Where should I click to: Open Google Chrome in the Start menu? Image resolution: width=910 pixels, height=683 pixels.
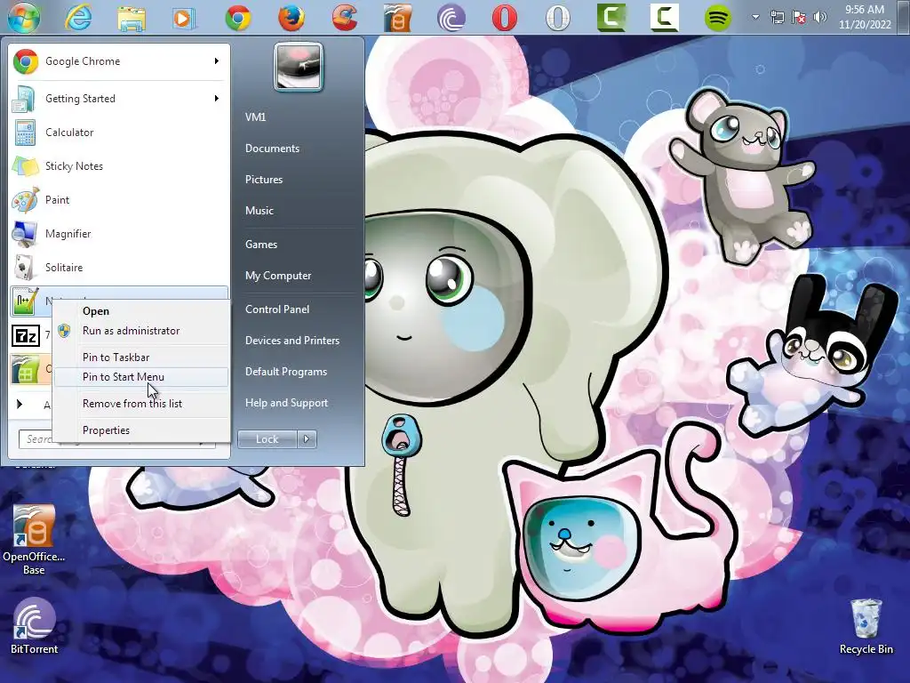pos(119,61)
